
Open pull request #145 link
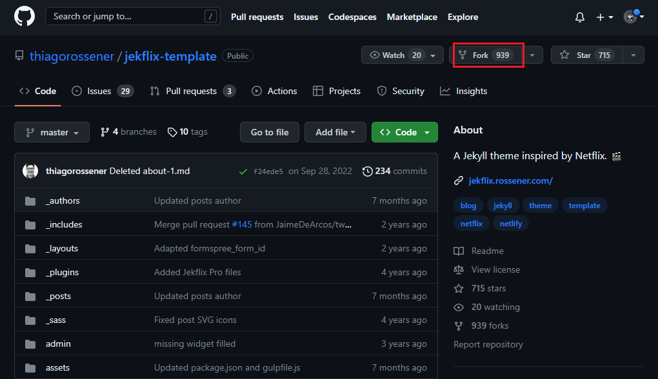point(242,225)
